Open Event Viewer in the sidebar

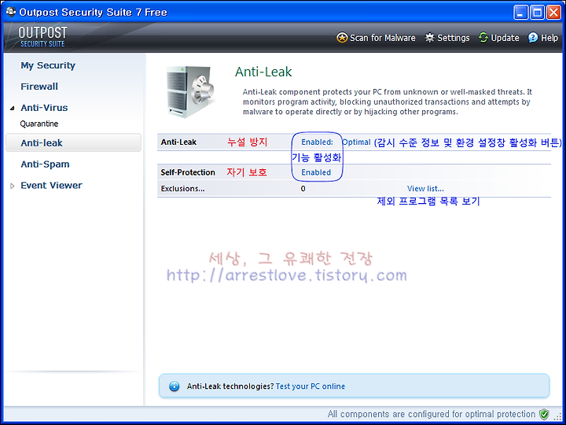(51, 186)
